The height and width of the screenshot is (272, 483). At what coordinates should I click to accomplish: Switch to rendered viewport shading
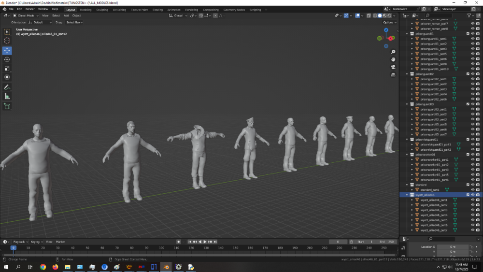click(390, 15)
